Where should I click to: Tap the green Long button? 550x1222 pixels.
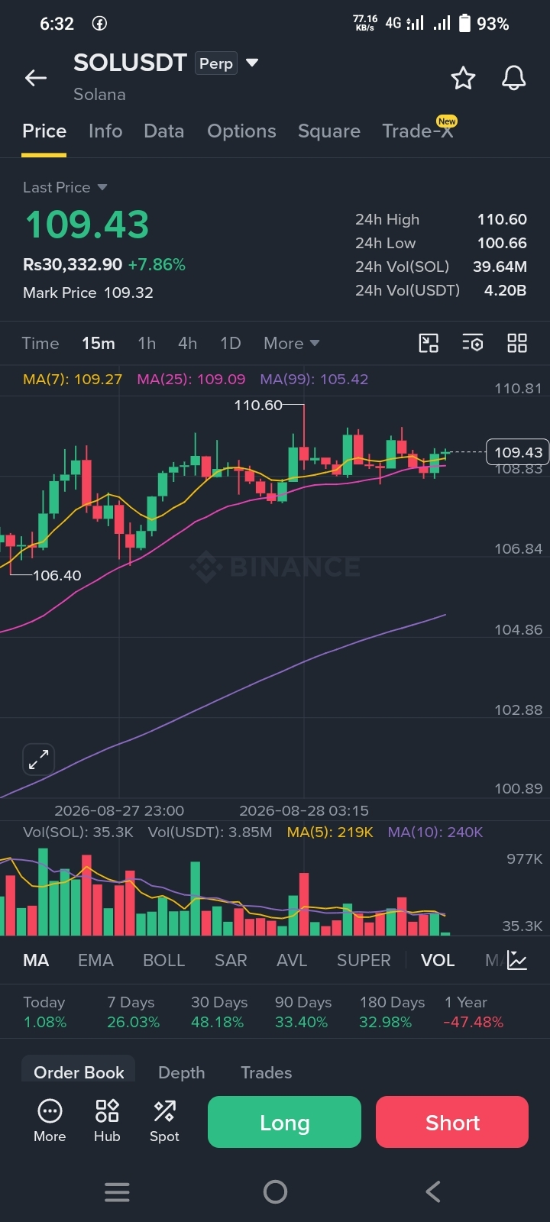[284, 1122]
